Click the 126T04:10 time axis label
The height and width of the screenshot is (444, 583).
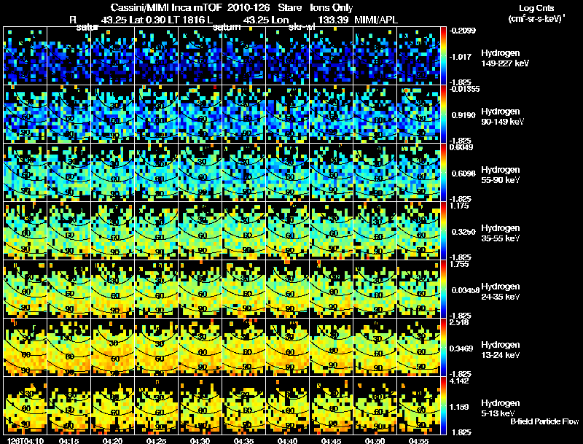(x=25, y=440)
